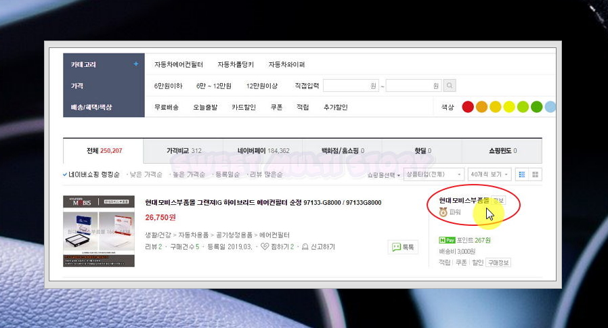
Task: Open the Mobis air filter product thumbnail
Action: 99,231
